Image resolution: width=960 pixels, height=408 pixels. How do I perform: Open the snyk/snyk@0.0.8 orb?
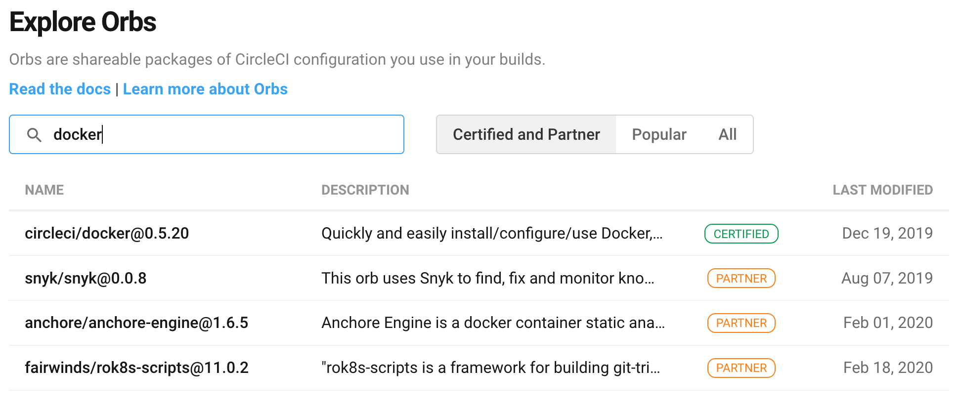pyautogui.click(x=86, y=278)
